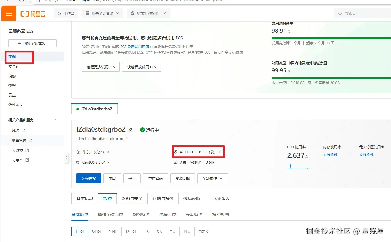391x242 pixels.
Task: Select 安全组 in the sidebar
Action: click(x=14, y=66)
